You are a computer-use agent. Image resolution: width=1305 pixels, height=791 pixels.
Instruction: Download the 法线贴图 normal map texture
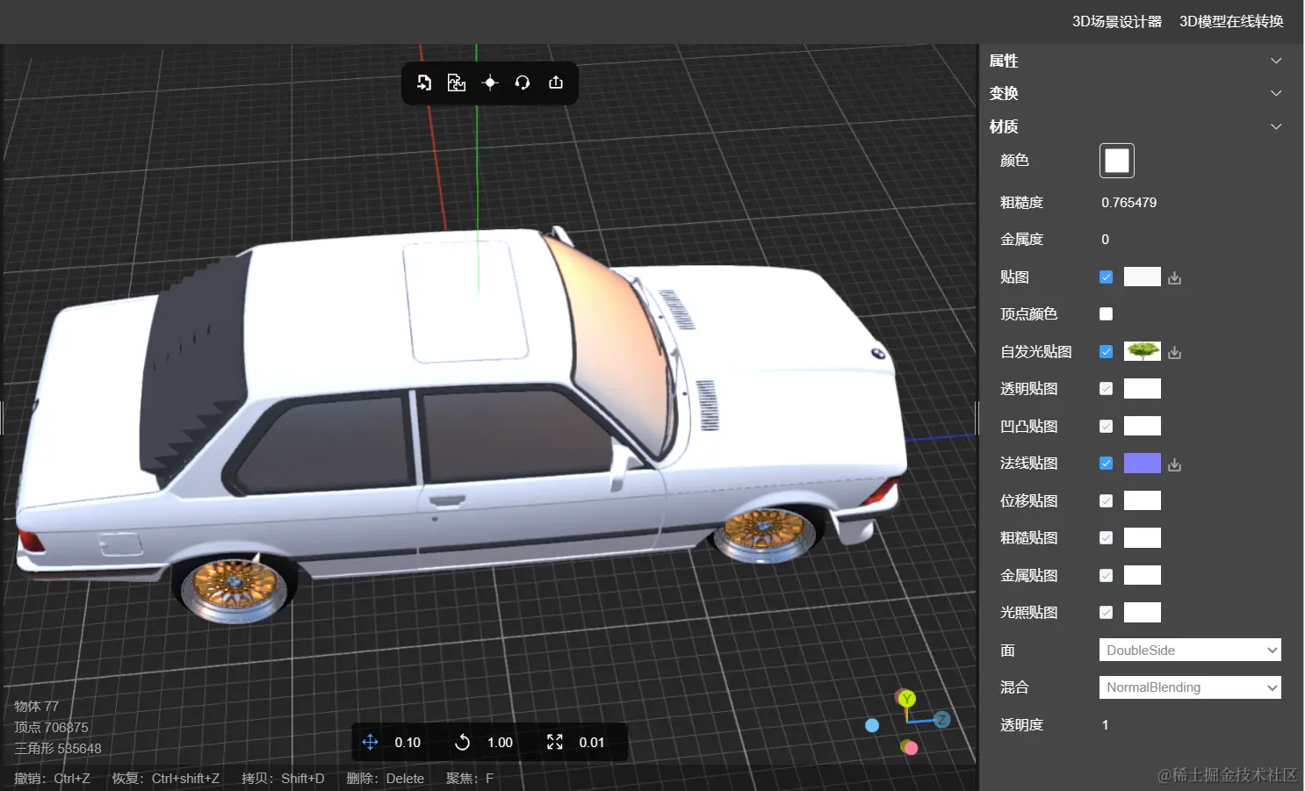[1175, 464]
